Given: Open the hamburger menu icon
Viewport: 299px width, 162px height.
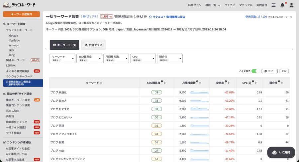Looking at the screenshot, I should (273, 5).
